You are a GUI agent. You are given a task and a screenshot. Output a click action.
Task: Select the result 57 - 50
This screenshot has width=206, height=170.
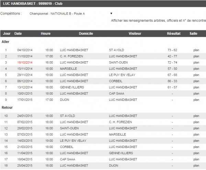(x=172, y=68)
